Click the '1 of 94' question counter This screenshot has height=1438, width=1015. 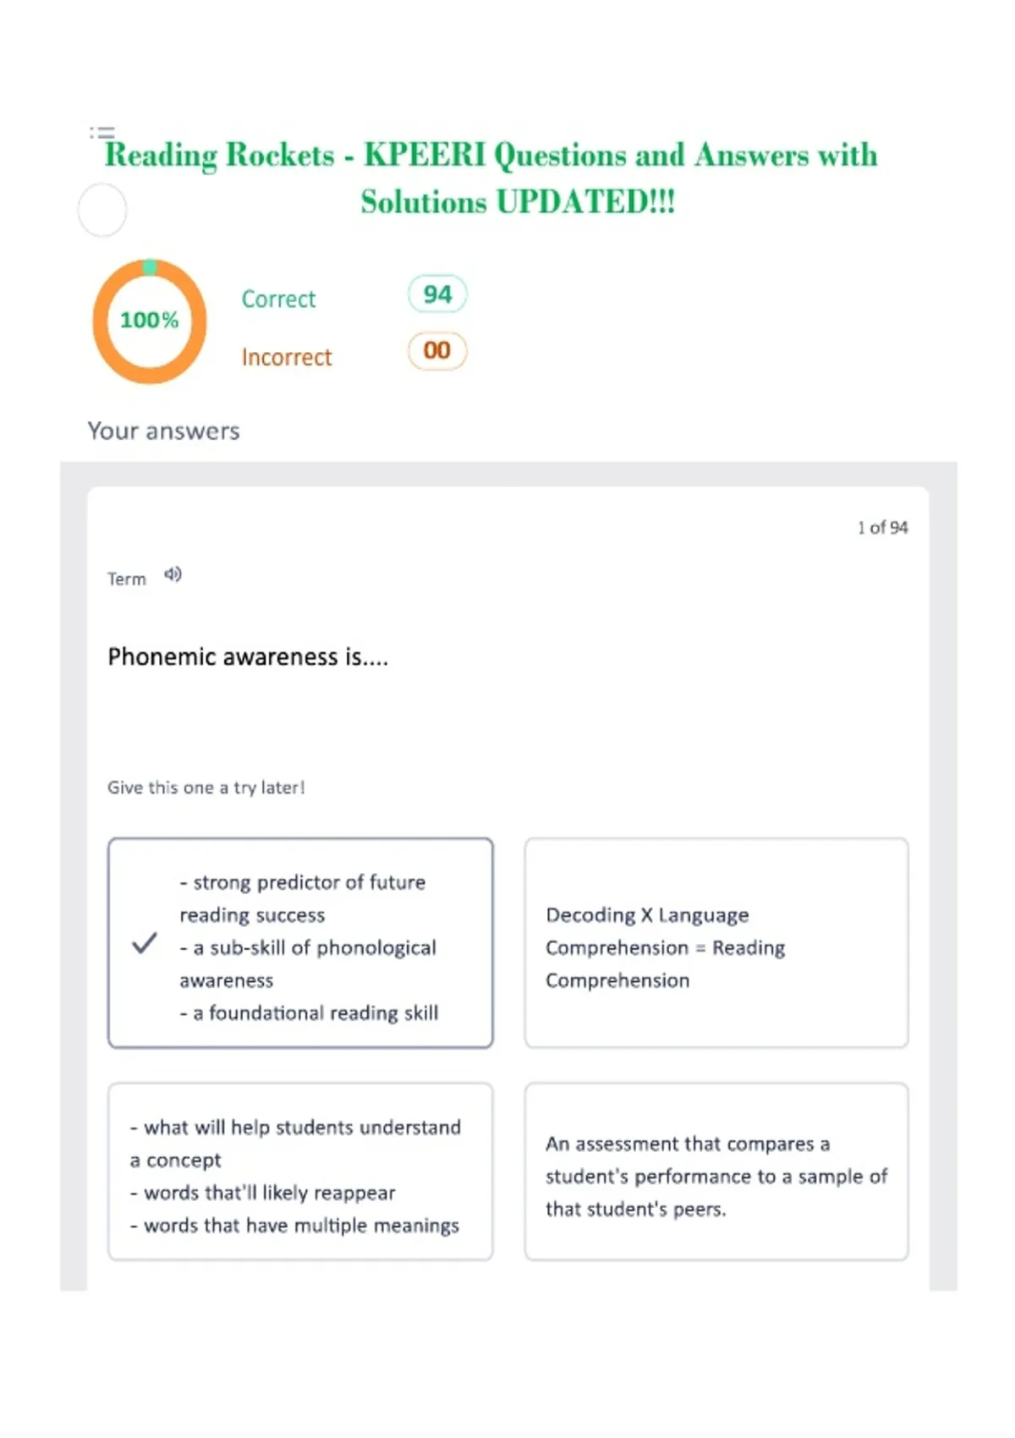882,528
